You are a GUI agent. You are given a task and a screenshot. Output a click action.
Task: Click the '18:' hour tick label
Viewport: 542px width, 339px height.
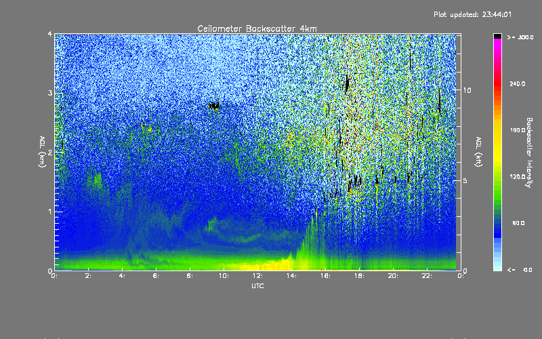click(359, 276)
